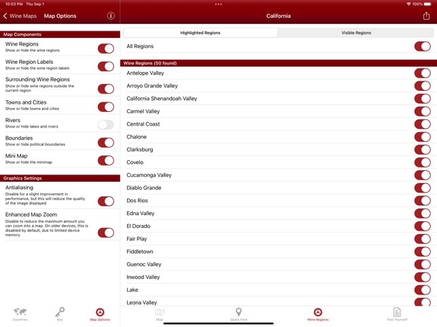Image resolution: width=437 pixels, height=327 pixels.
Task: Open the Test Yourself document icon
Action: pos(397,313)
